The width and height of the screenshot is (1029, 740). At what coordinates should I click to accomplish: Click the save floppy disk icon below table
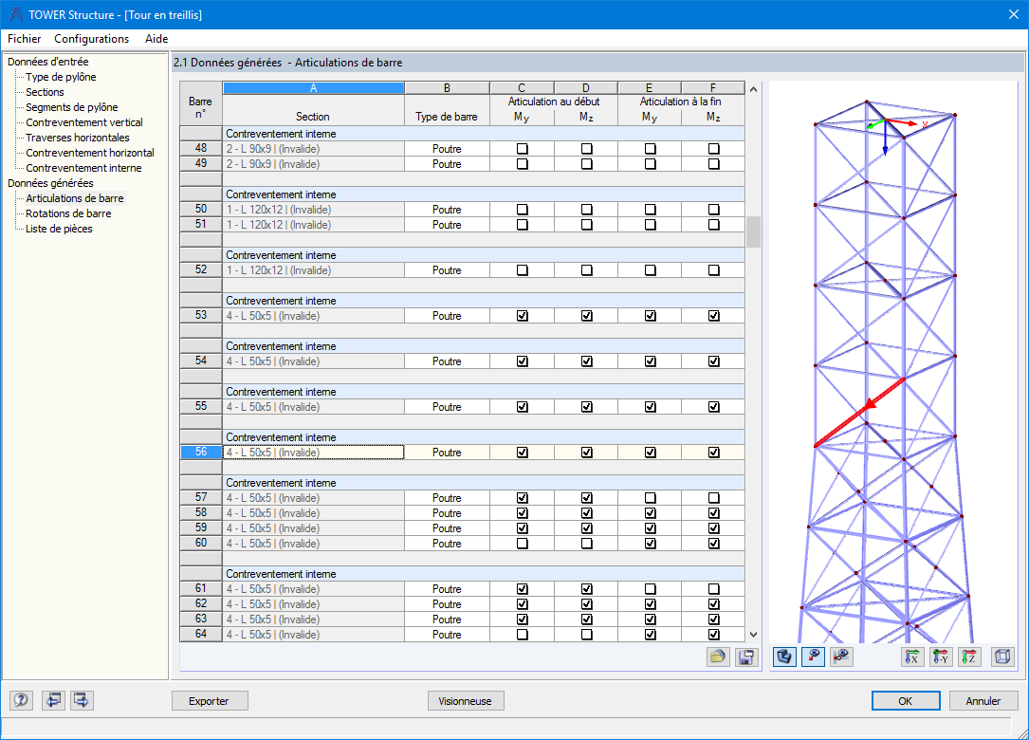click(x=746, y=657)
